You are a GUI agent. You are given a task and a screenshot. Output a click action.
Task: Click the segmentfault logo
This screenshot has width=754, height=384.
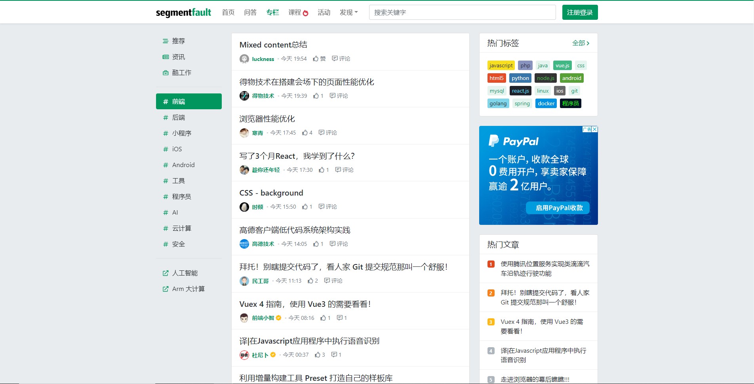point(183,12)
